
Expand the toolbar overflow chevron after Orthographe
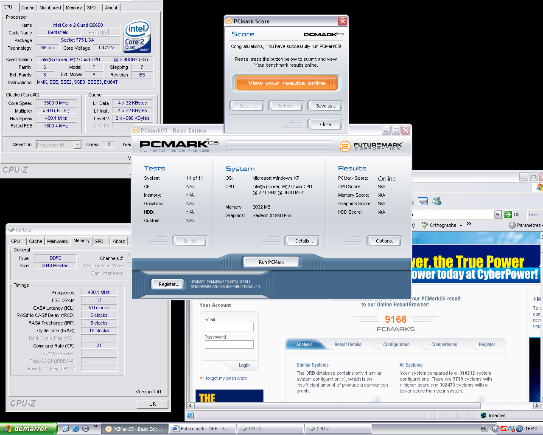click(x=469, y=224)
